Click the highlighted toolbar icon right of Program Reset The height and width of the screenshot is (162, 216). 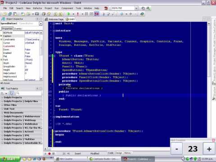click(97, 14)
